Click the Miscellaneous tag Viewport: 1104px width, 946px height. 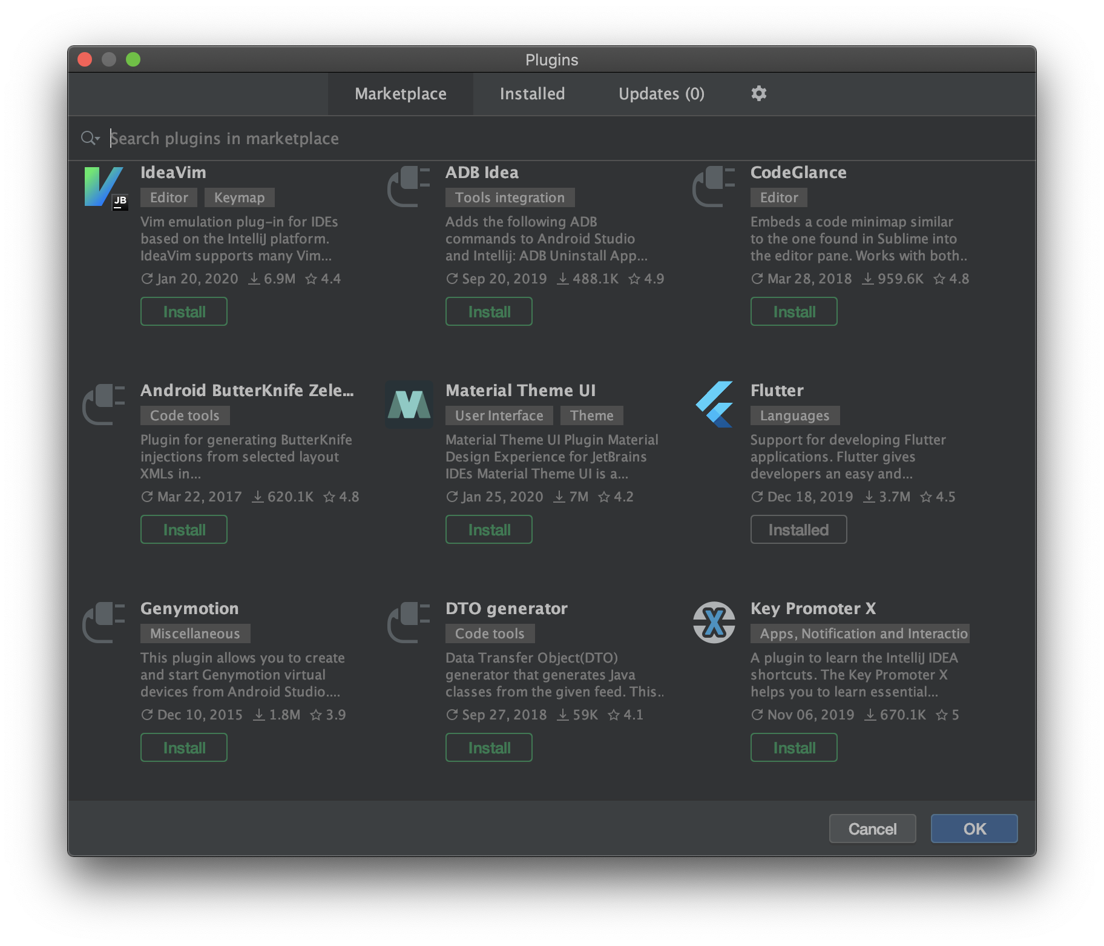195,633
